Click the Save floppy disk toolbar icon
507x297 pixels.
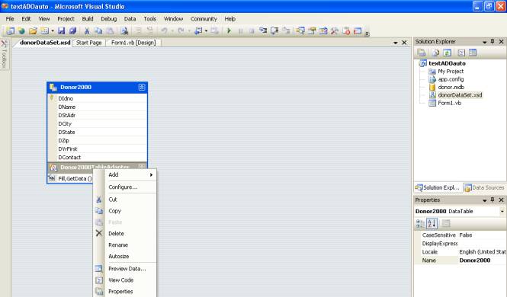click(x=62, y=31)
